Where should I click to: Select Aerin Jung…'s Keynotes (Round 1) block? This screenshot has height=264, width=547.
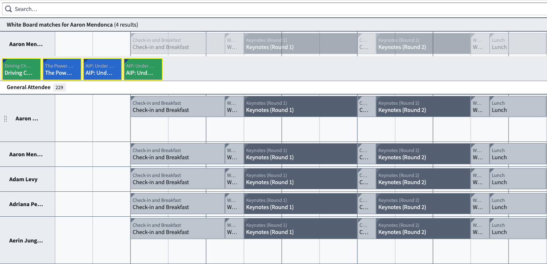(301, 229)
